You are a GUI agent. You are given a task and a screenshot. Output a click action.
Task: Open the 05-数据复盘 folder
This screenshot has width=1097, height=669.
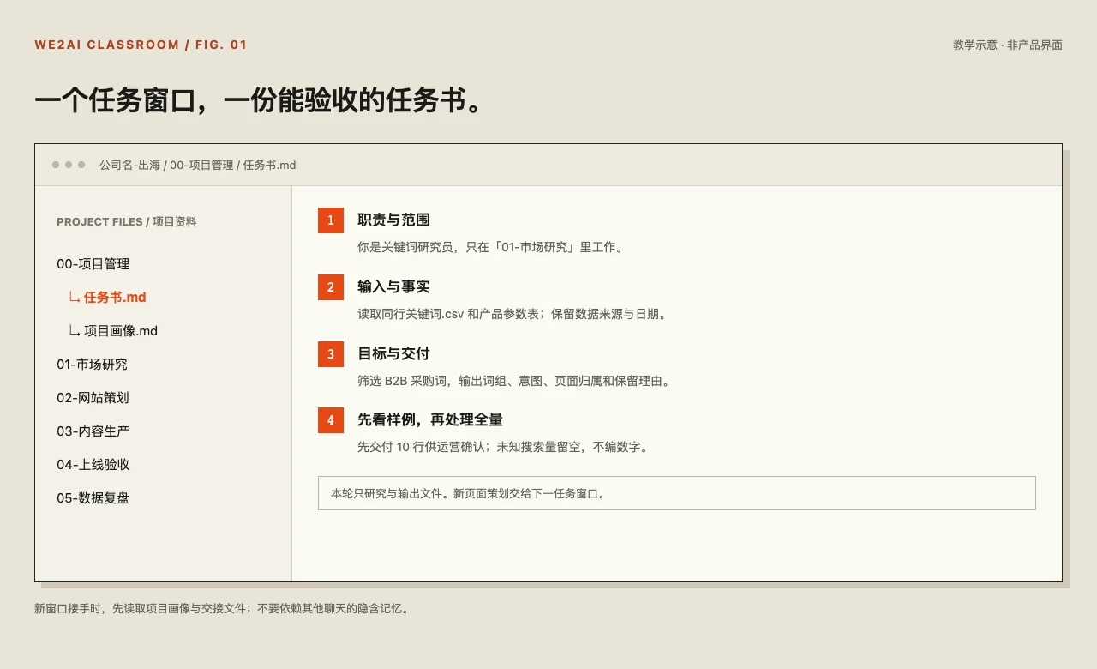click(93, 498)
